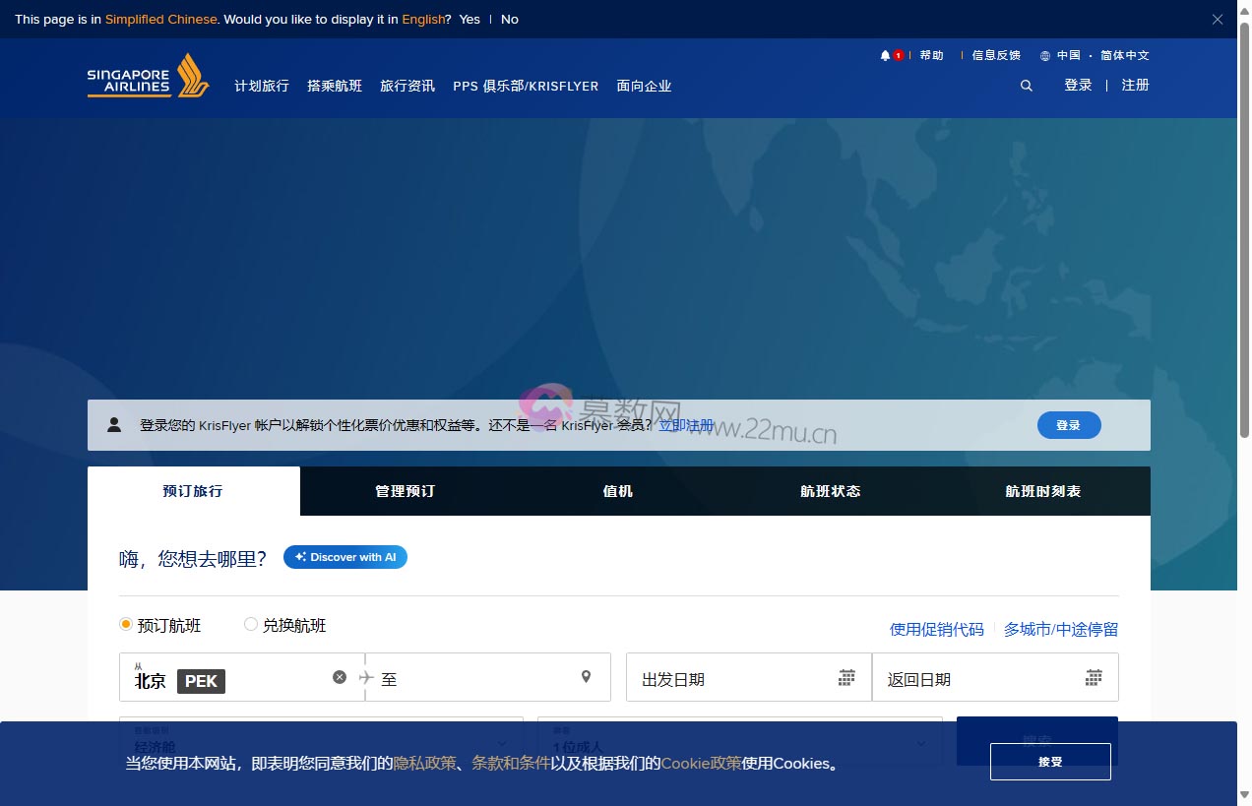The width and height of the screenshot is (1252, 806).
Task: Expand the 经济舱 cabin class dropdown
Action: 321,741
